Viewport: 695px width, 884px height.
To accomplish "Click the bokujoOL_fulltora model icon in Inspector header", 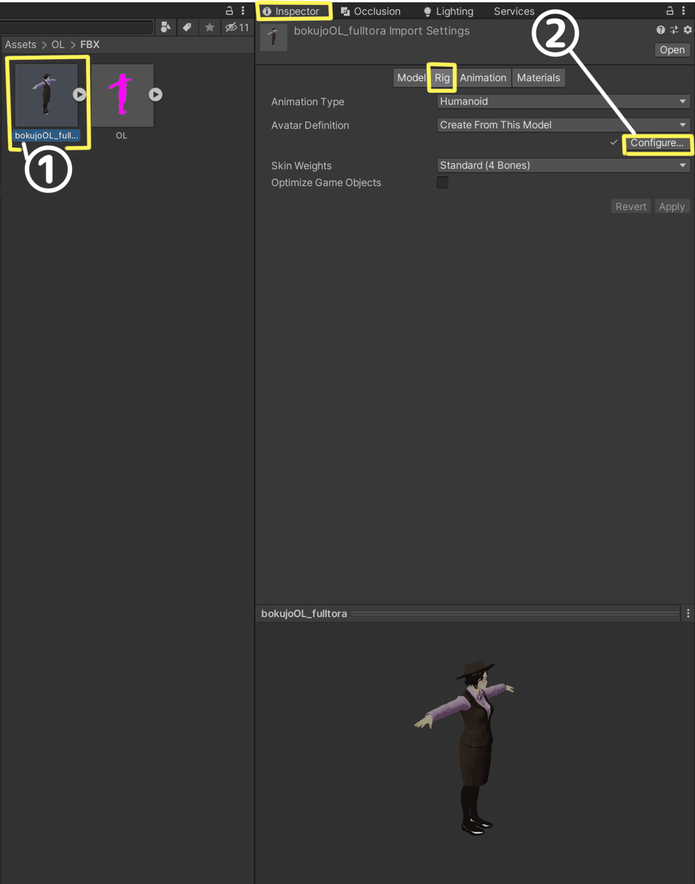I will tap(273, 36).
